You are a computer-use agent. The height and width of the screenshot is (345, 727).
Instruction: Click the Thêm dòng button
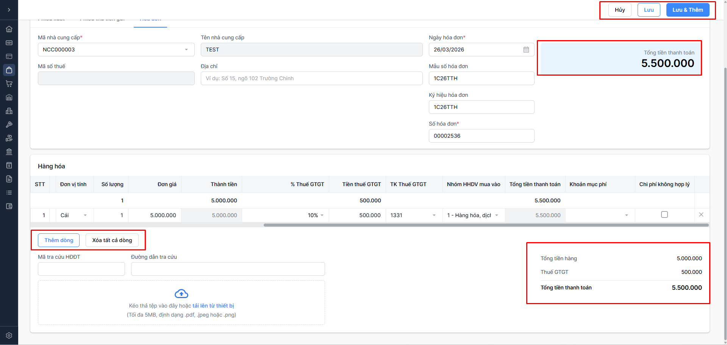point(59,240)
